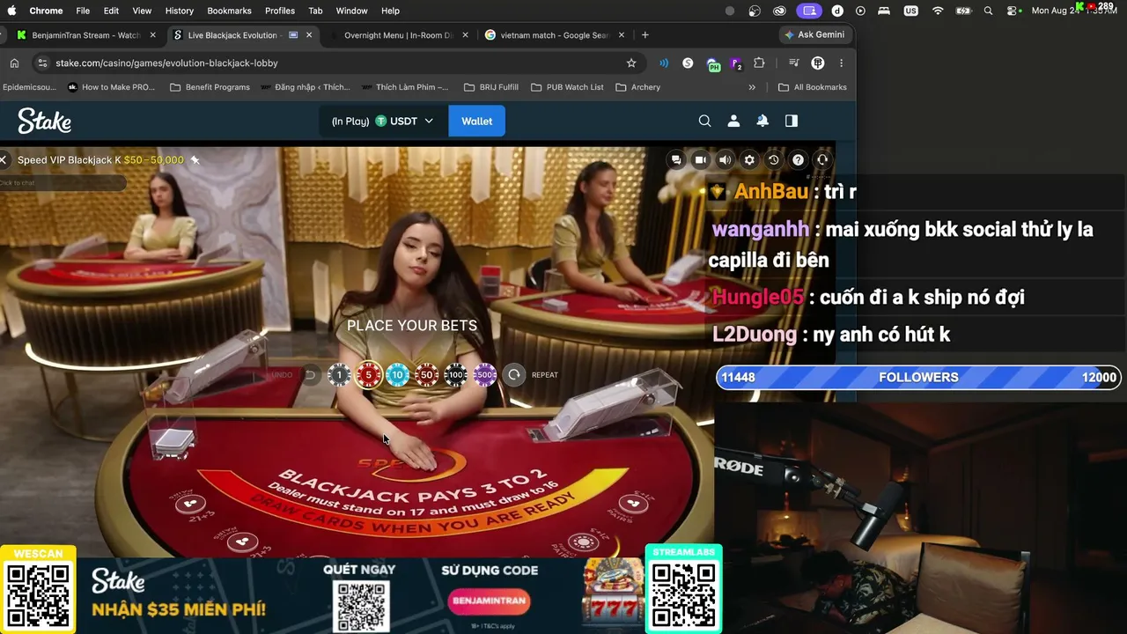
Task: Open the Bookmarks menu in menu bar
Action: [x=229, y=11]
